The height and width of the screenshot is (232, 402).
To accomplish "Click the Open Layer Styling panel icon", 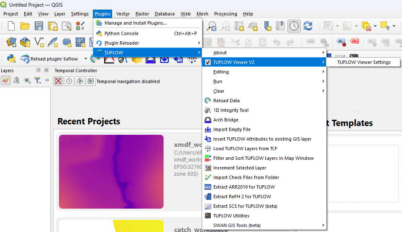I will pyautogui.click(x=6, y=81).
